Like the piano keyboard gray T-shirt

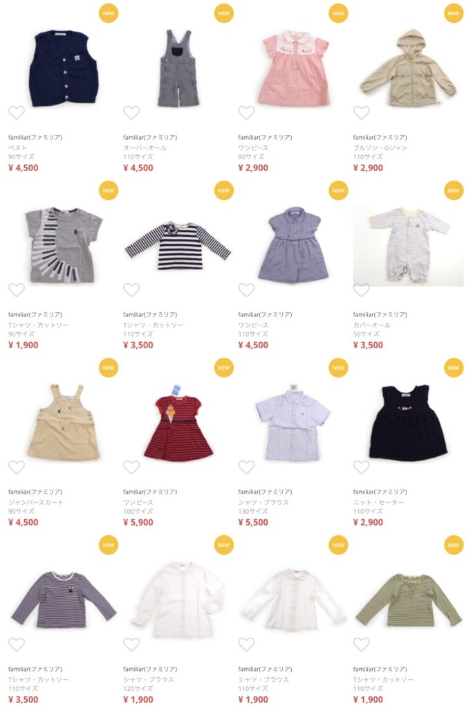(x=17, y=289)
